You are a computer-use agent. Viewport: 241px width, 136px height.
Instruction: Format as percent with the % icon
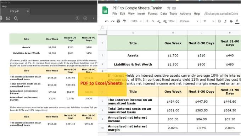point(153,21)
